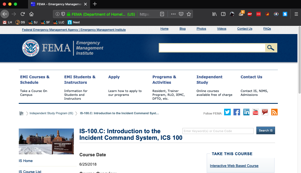Click the breadcrumb home icon
The width and height of the screenshot is (301, 173).
(21, 113)
